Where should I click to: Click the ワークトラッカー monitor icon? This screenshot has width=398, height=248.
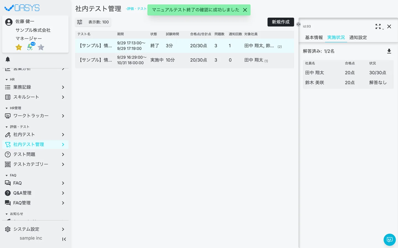8,116
